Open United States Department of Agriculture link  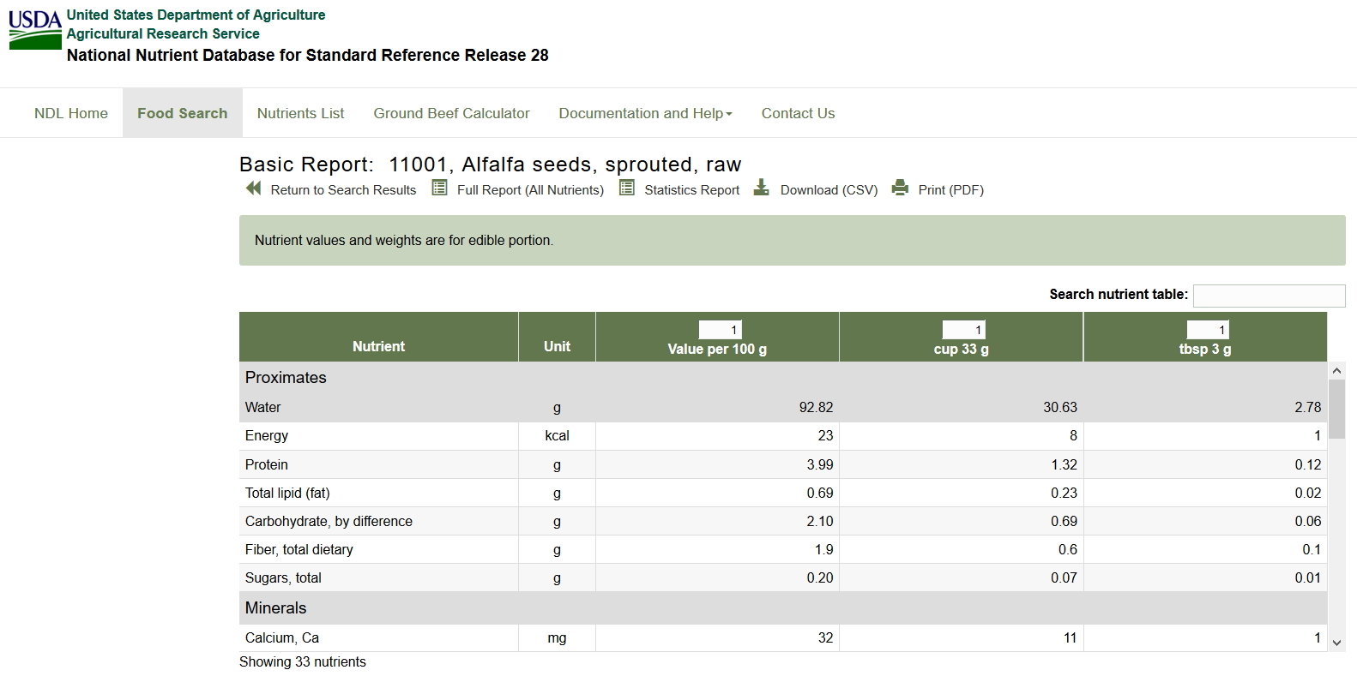pyautogui.click(x=196, y=15)
